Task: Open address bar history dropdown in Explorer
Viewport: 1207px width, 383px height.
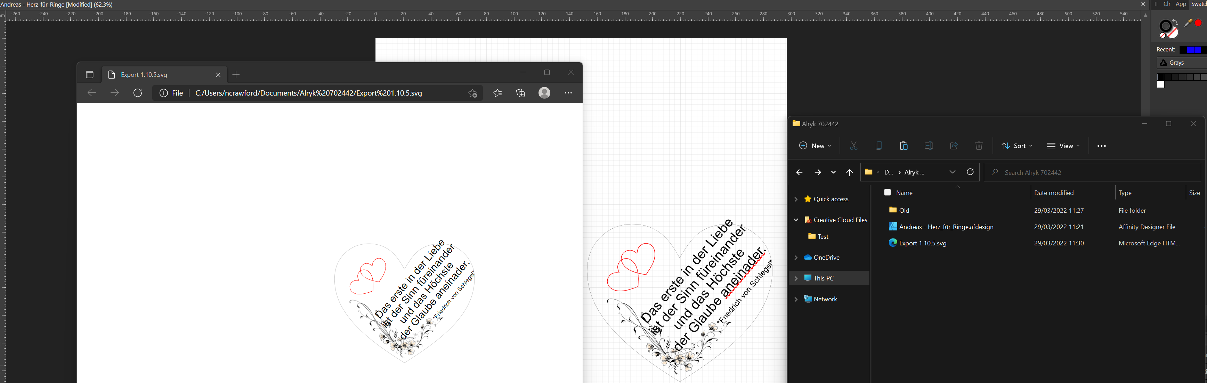Action: click(x=953, y=172)
